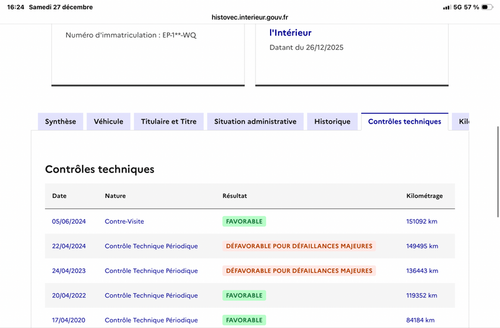Open the partially visible Kilométrage tab
This screenshot has height=328, width=500.
pos(462,121)
